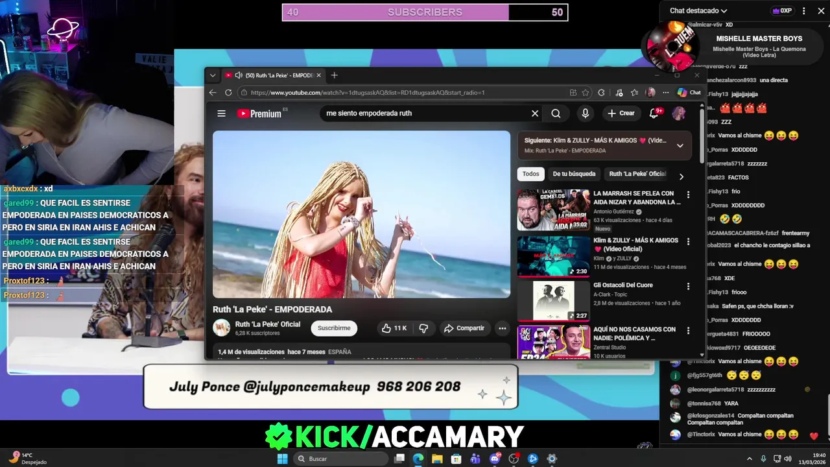830x467 pixels.
Task: Click the YouTube page vertical scrollbar
Action: tap(702, 136)
